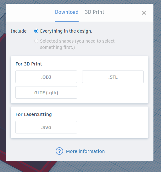Click the Include label
This screenshot has width=161, height=172.
point(19,31)
